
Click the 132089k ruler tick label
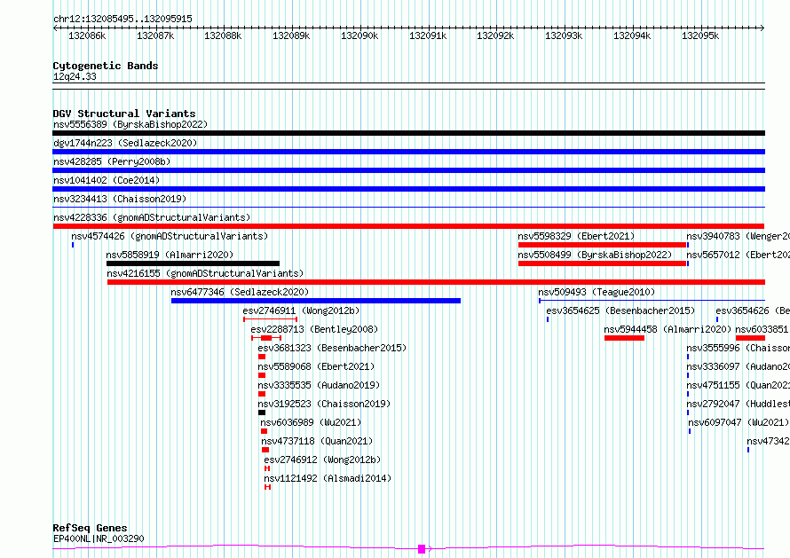point(291,36)
